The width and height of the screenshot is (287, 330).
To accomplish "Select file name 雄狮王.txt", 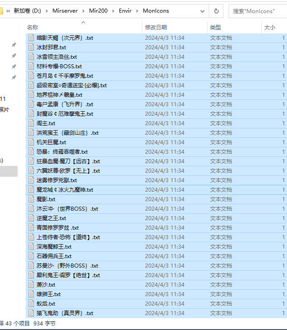I will coord(49,294).
